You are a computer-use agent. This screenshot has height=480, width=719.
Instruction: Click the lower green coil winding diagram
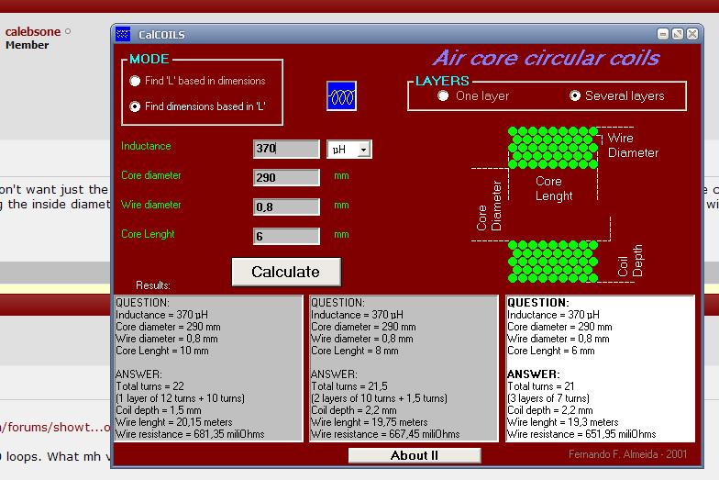(553, 262)
